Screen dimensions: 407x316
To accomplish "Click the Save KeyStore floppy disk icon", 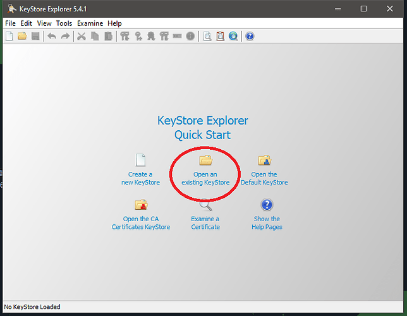I will coord(35,36).
